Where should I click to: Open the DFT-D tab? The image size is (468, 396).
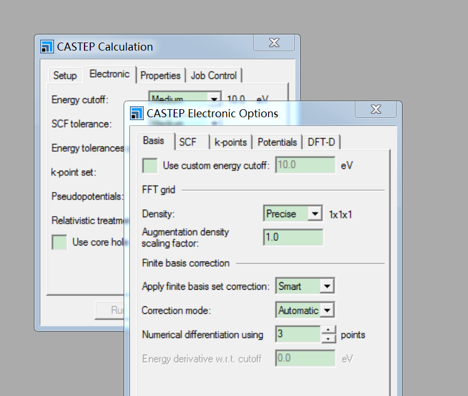(x=321, y=142)
